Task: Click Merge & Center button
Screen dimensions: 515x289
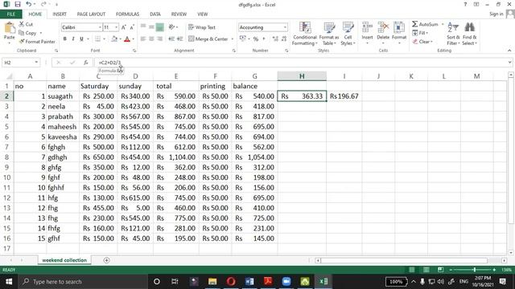Action: pyautogui.click(x=208, y=39)
